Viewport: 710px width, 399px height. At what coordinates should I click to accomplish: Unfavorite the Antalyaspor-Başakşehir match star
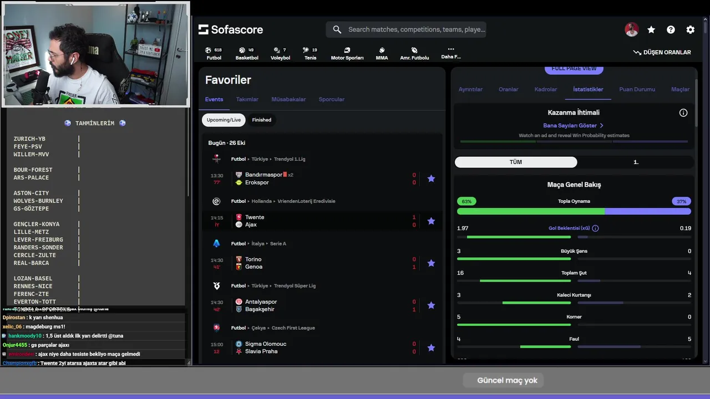(431, 305)
